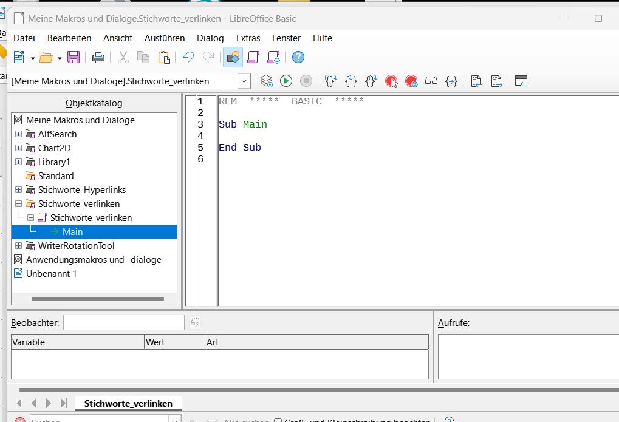Select the Stichworte_verlinken module tab
This screenshot has width=619, height=422.
click(x=128, y=403)
